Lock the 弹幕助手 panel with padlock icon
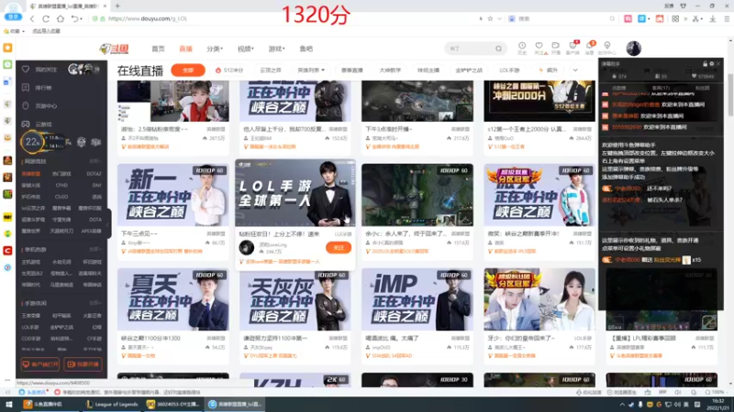 [705, 63]
